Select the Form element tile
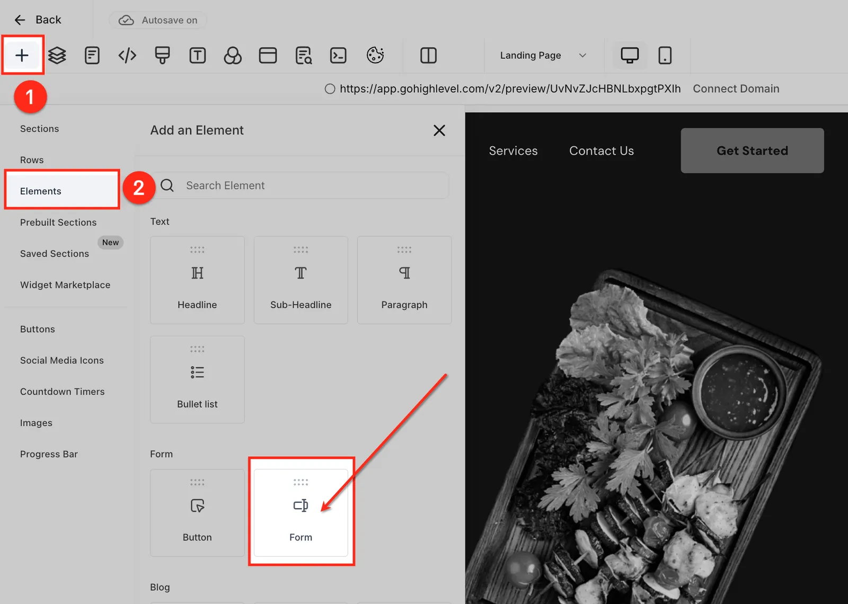848x604 pixels. coord(301,512)
